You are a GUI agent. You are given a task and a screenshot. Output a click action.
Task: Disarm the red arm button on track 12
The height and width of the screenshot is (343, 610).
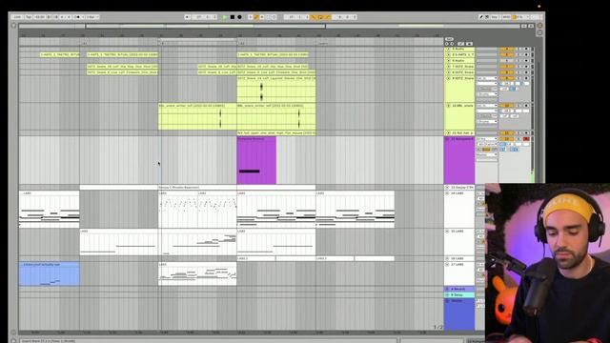point(526,139)
